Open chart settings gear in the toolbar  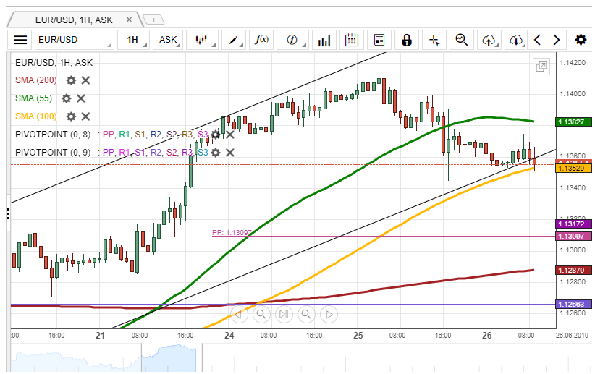[x=581, y=40]
